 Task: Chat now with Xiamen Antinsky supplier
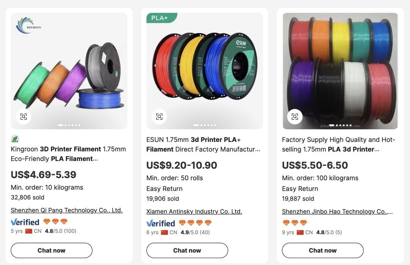(187, 250)
